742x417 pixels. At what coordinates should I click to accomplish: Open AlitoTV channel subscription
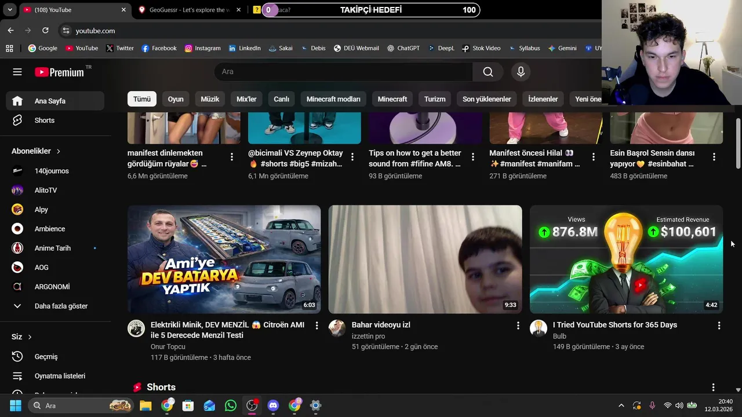56,190
